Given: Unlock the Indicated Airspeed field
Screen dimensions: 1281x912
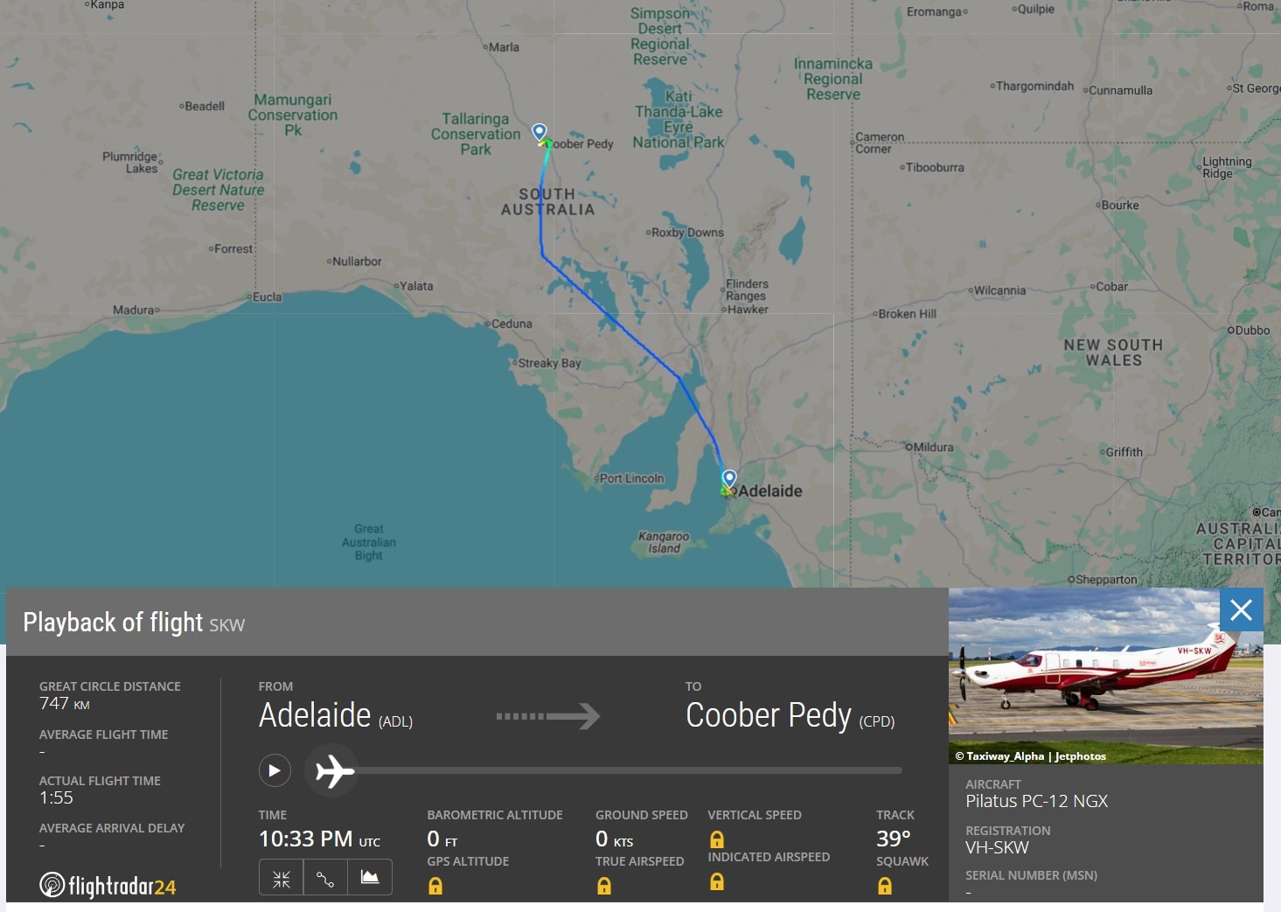Looking at the screenshot, I should [717, 886].
